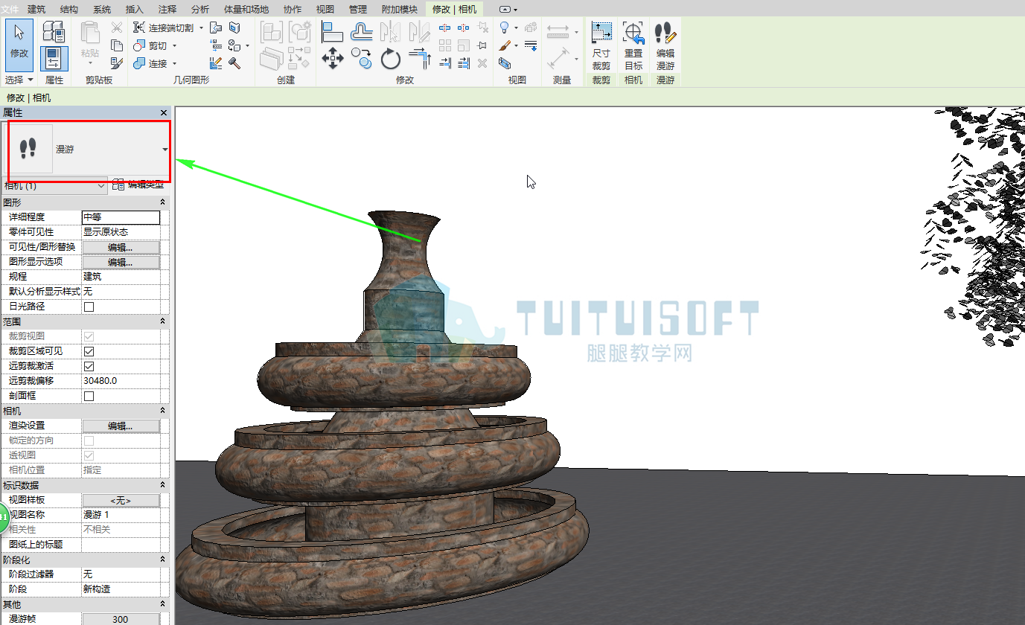Click the 视图样板 <无> button
Viewport: 1025px width, 625px height.
[x=121, y=500]
